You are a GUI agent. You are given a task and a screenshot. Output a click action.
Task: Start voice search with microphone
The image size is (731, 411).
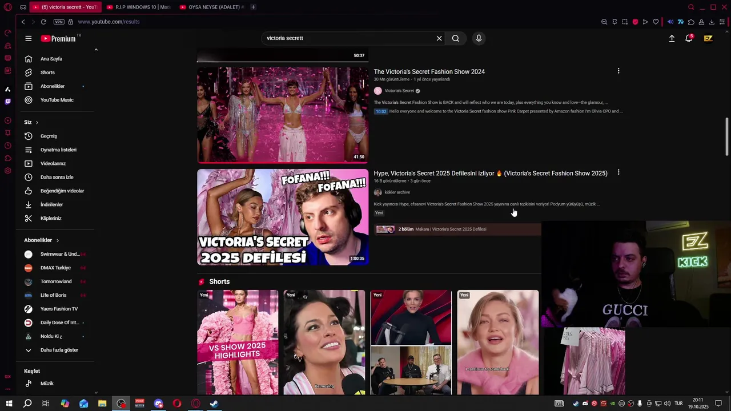click(479, 38)
